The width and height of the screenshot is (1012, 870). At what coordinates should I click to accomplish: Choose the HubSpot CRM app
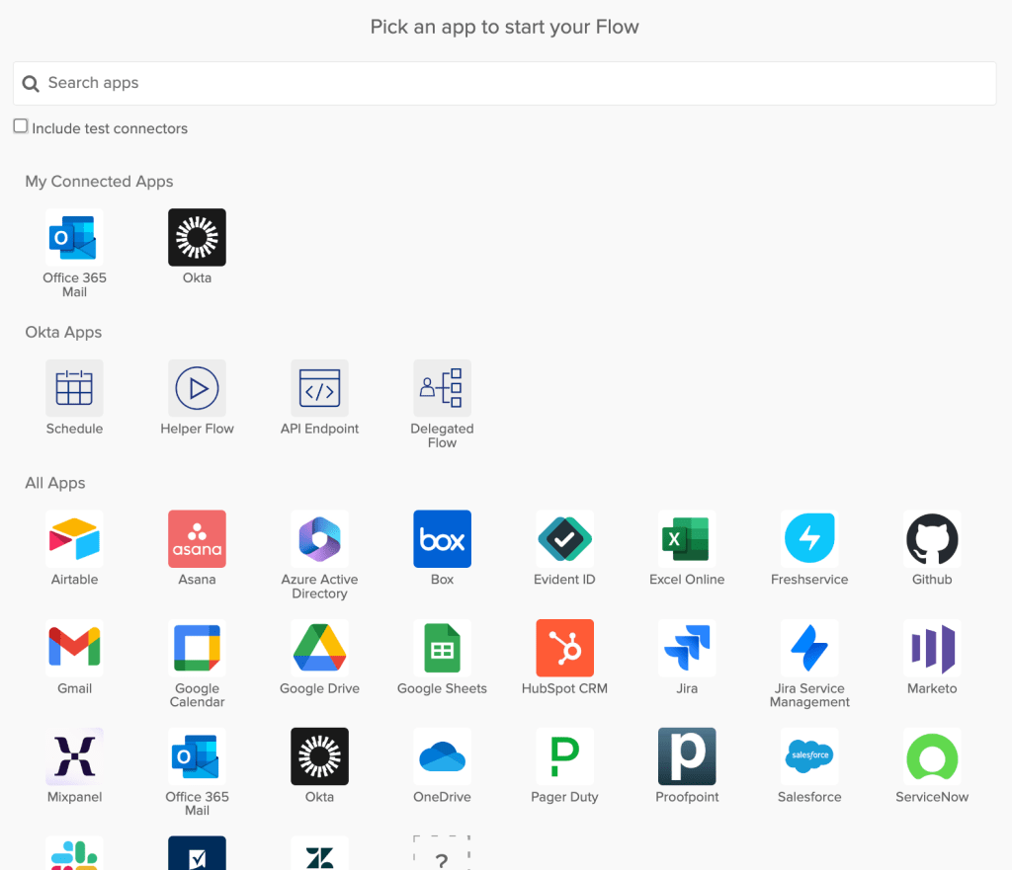click(x=564, y=648)
